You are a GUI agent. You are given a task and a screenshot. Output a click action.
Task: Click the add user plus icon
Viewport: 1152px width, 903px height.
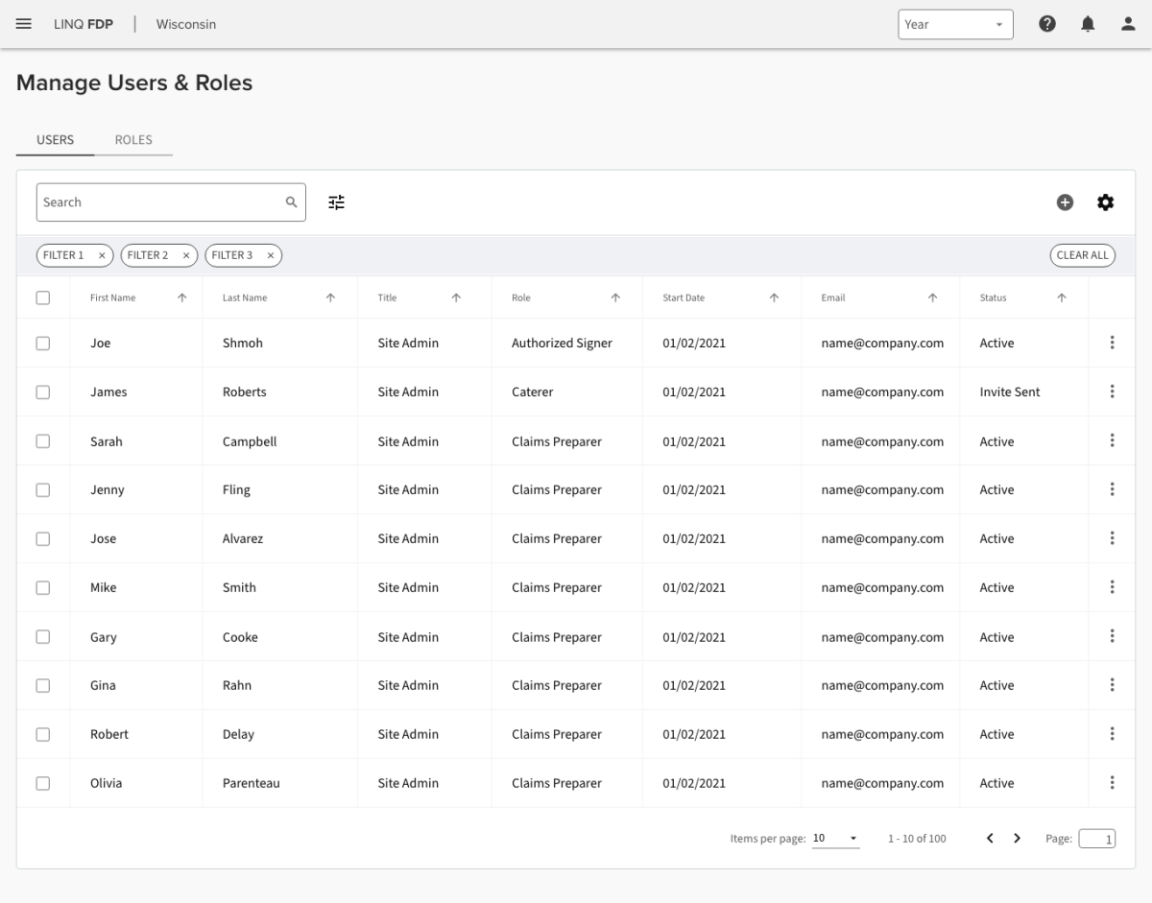coord(1065,202)
